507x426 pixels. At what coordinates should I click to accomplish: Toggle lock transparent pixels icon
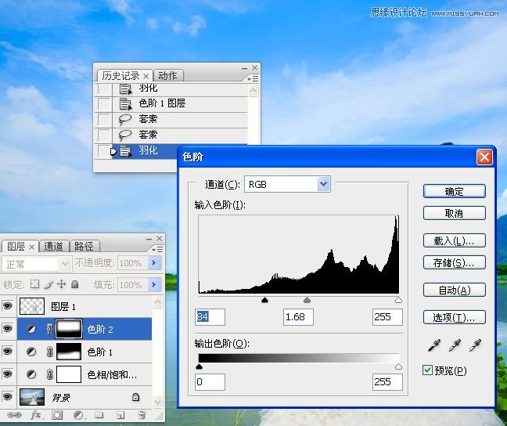(x=34, y=284)
